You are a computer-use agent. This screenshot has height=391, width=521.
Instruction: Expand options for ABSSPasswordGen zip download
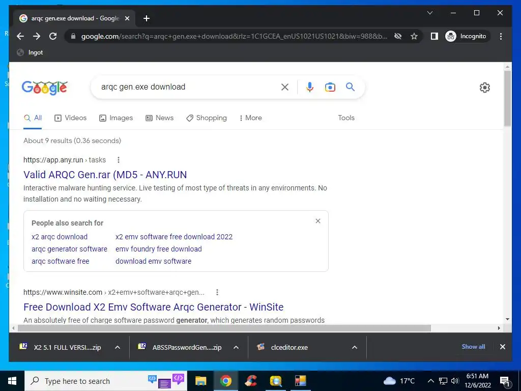(x=236, y=347)
